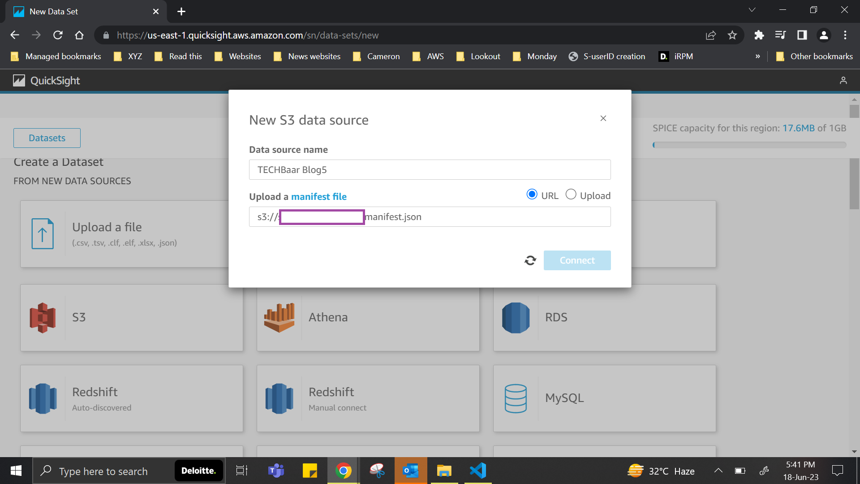Viewport: 860px width, 484px height.
Task: Click the Connect button
Action: pos(577,260)
